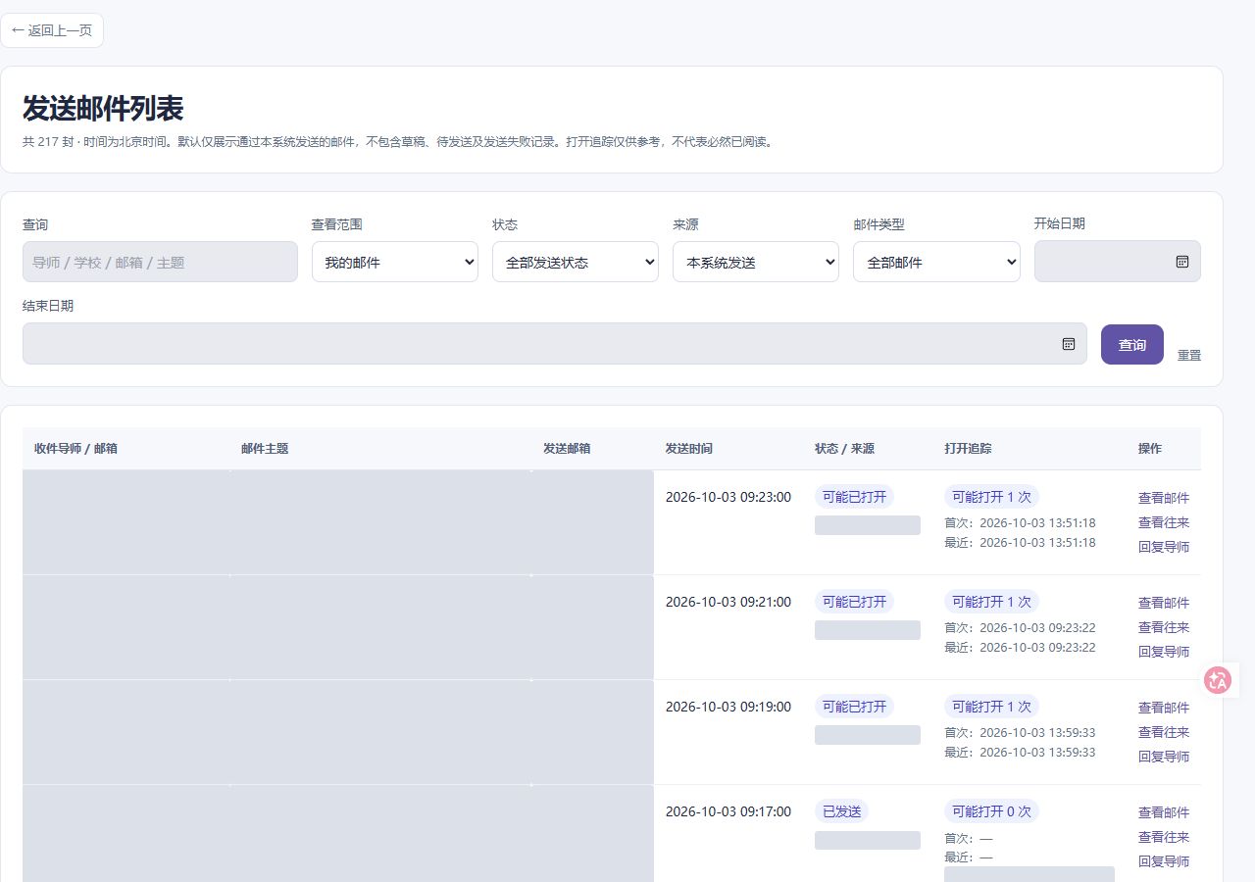Click the send time 2026-10-03 09:17:00
The height and width of the screenshot is (882, 1255).
click(x=728, y=811)
